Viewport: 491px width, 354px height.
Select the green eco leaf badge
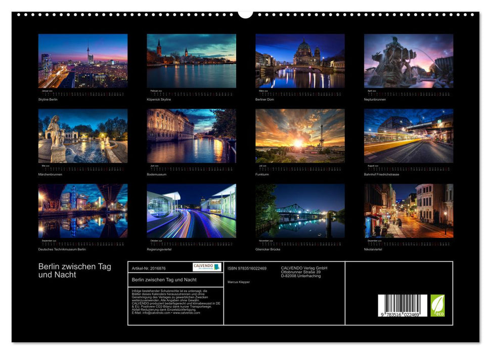tap(438, 305)
